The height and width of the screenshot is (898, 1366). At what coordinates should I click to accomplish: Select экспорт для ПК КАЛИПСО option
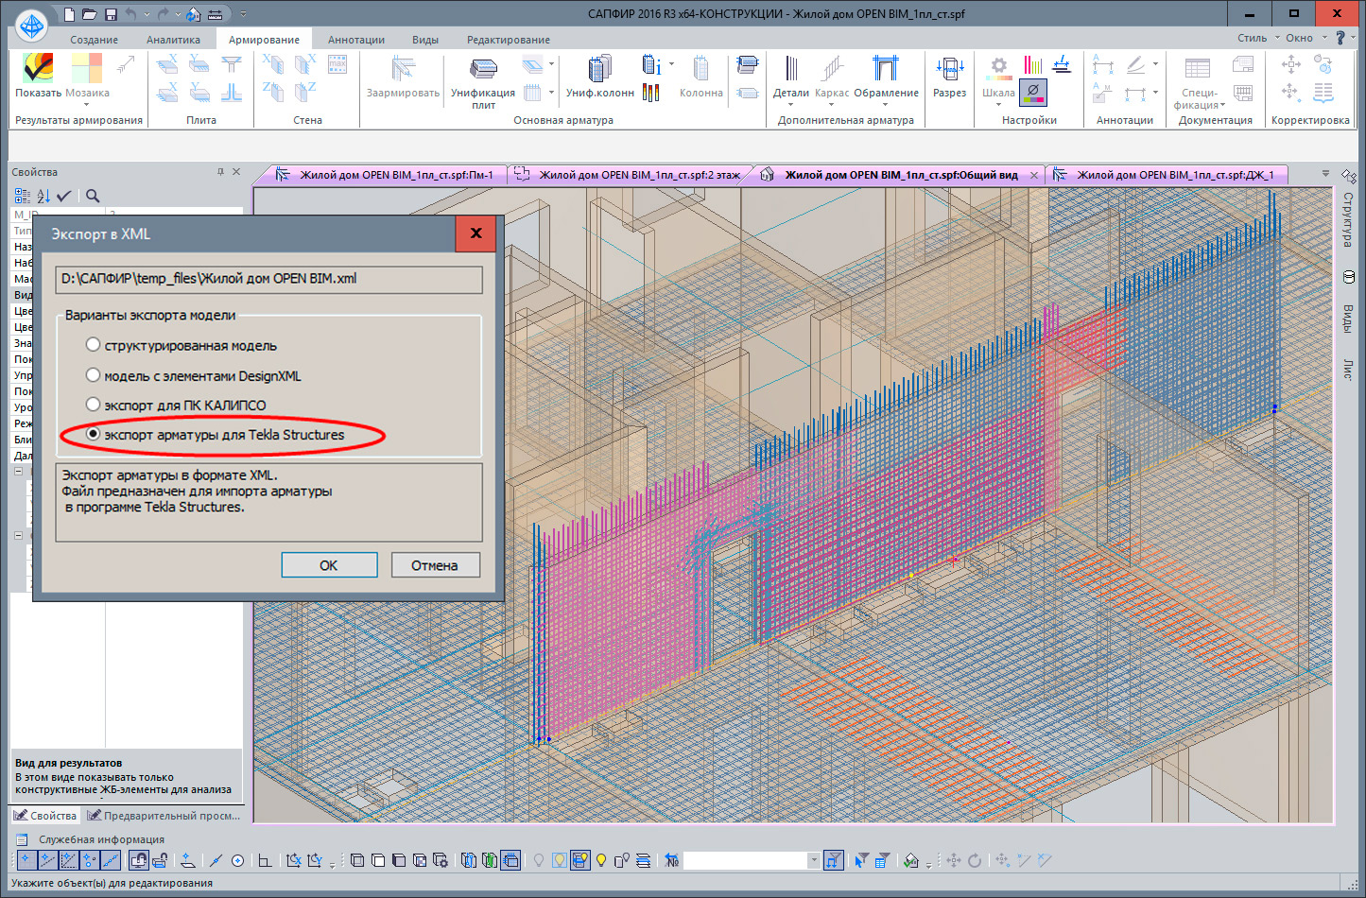click(94, 405)
